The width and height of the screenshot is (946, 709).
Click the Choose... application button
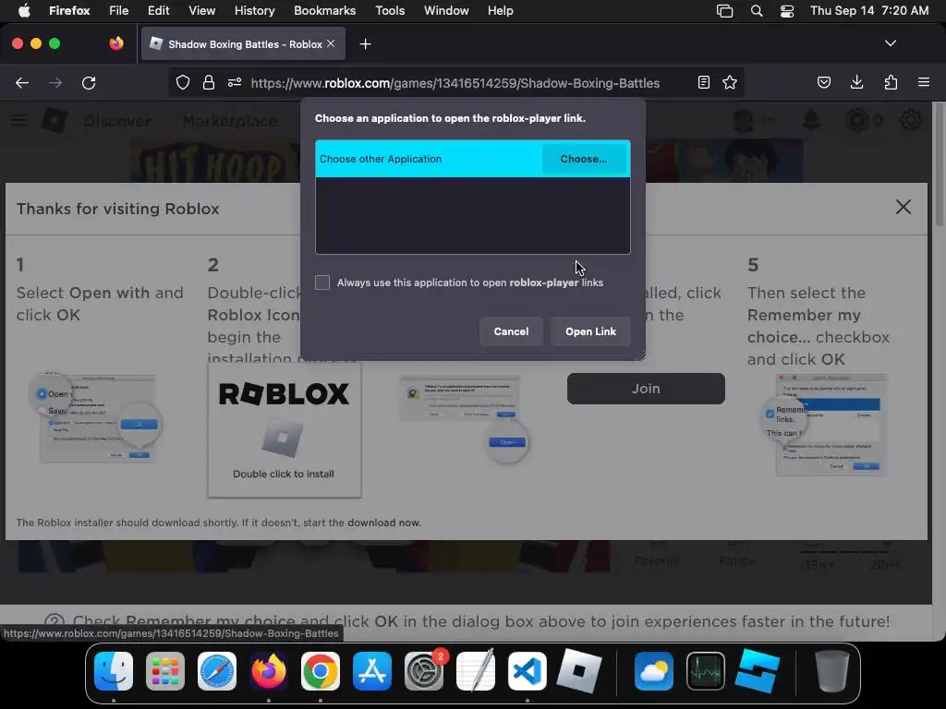584,159
